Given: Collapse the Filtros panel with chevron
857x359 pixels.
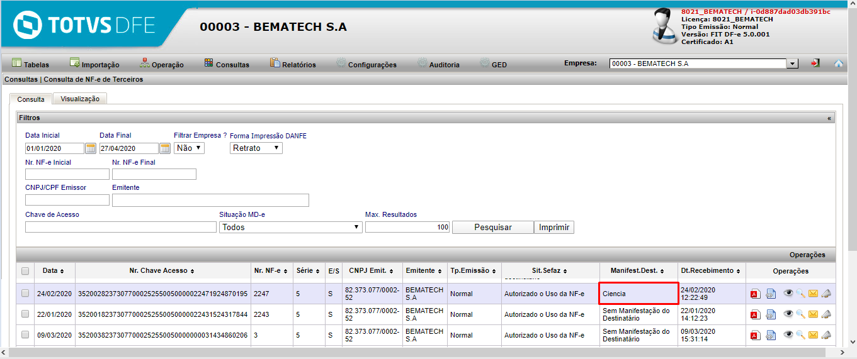Looking at the screenshot, I should [x=829, y=118].
